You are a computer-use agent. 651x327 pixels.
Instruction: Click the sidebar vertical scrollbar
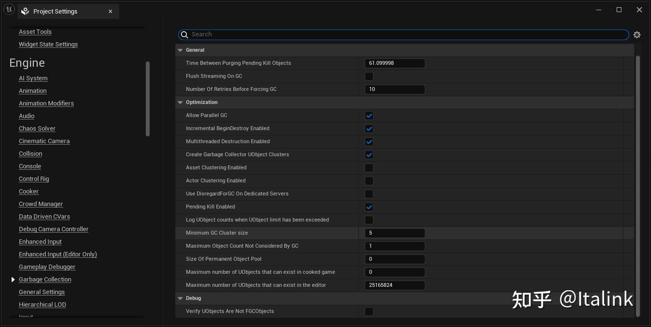point(148,99)
